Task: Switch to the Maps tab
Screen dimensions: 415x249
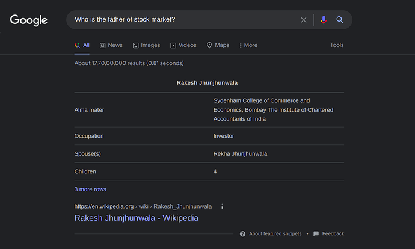Action: (x=218, y=45)
